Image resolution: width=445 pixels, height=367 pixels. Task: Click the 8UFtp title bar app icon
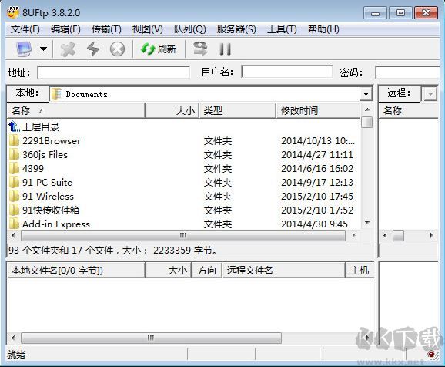pyautogui.click(x=13, y=12)
